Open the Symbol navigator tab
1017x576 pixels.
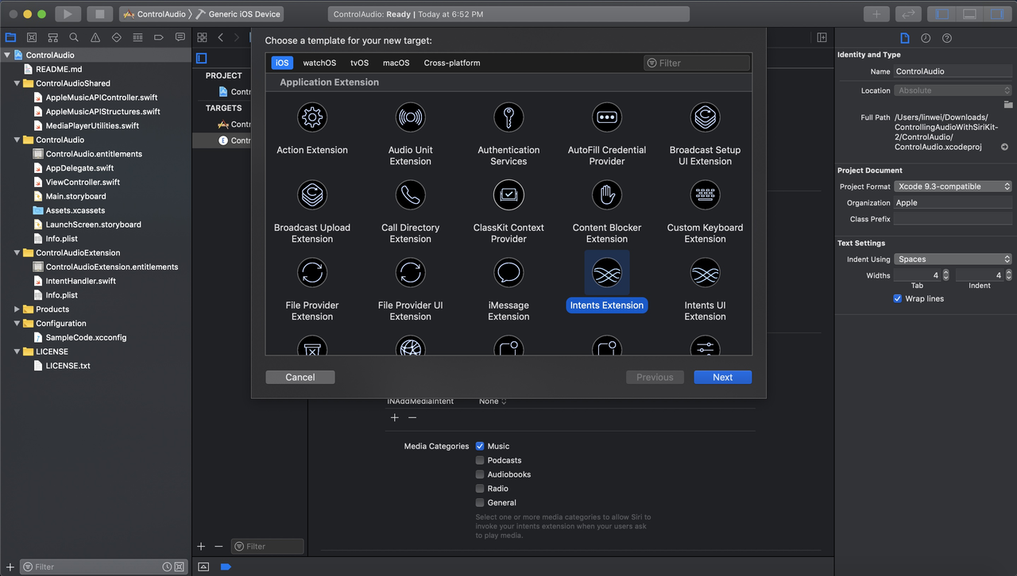(53, 37)
